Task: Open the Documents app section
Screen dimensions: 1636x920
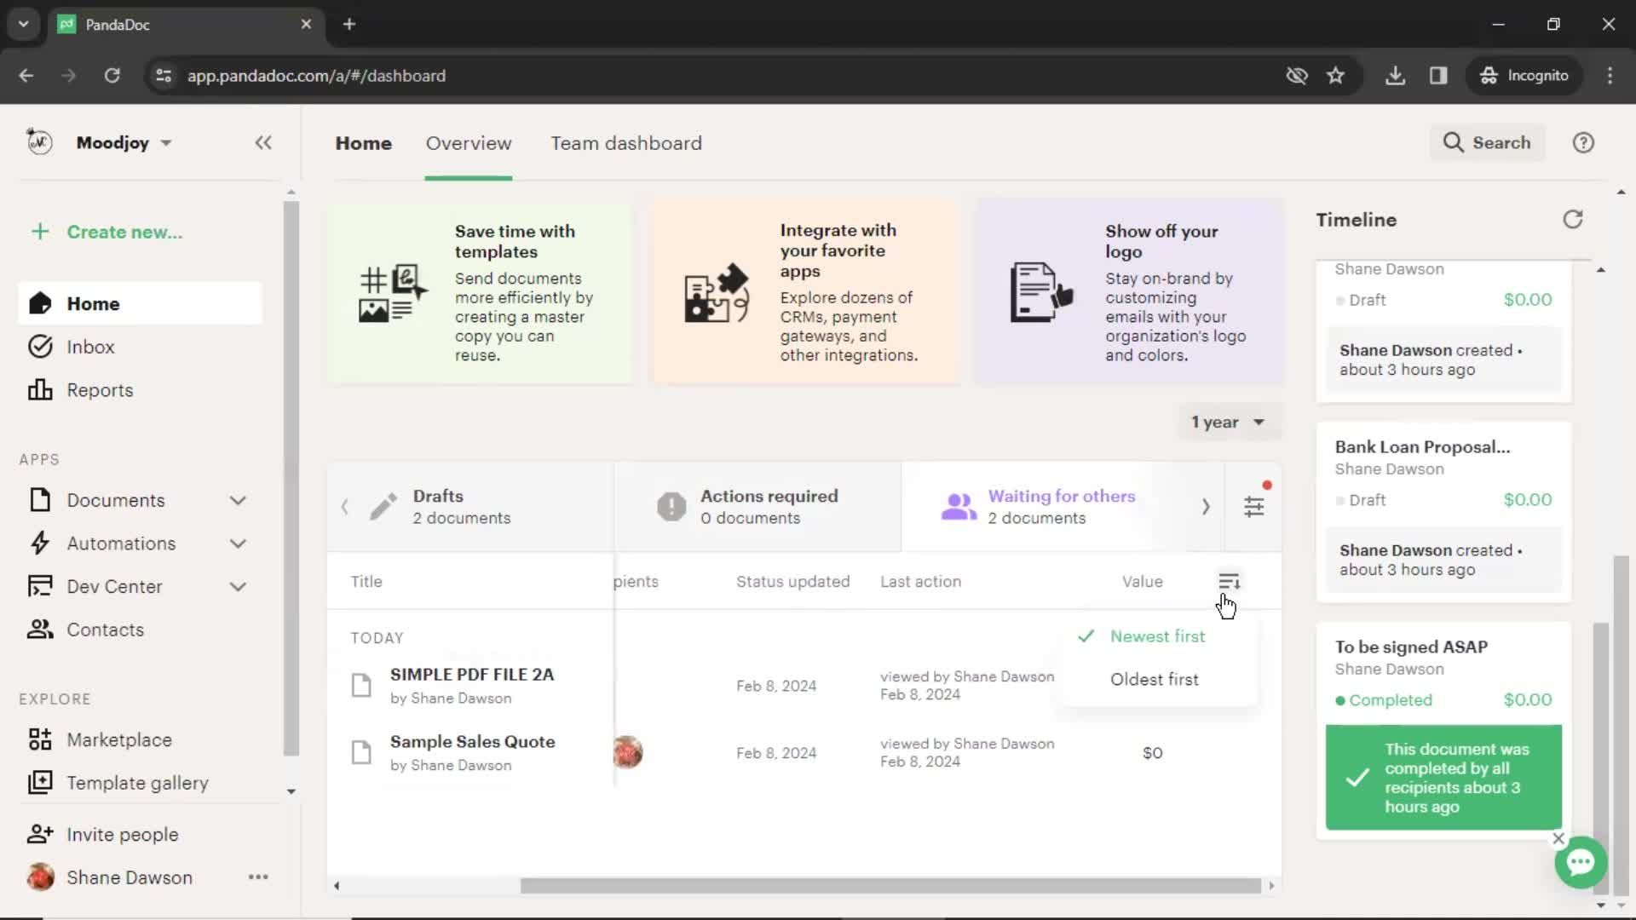Action: pos(116,500)
